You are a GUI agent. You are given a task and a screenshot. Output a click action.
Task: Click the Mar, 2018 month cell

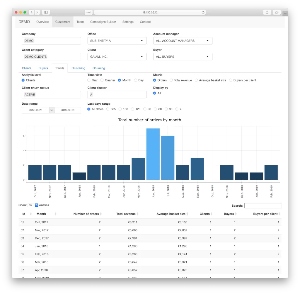tap(42, 262)
